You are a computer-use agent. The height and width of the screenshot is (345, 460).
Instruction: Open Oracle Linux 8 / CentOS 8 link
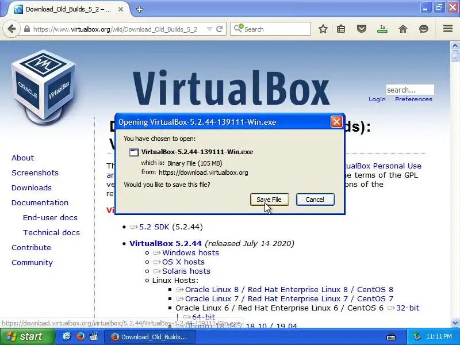coord(289,290)
